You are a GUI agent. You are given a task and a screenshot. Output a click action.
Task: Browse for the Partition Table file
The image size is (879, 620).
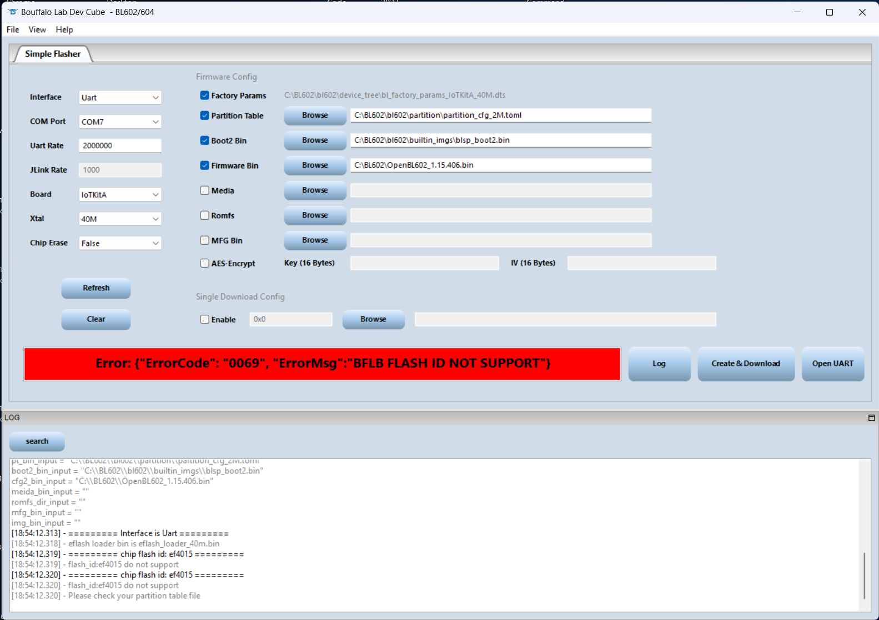315,115
